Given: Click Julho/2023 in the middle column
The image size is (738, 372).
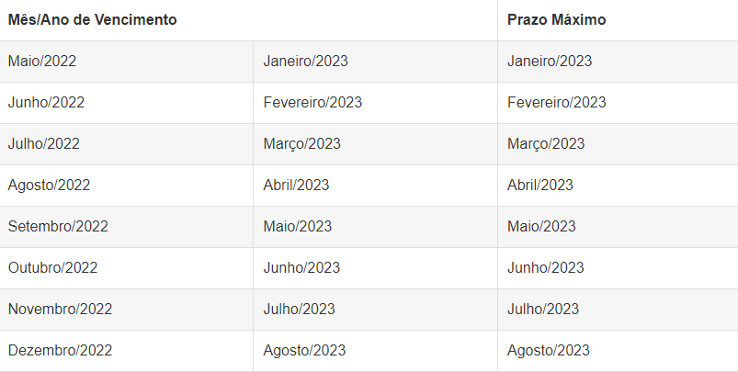Looking at the screenshot, I should [x=299, y=310].
